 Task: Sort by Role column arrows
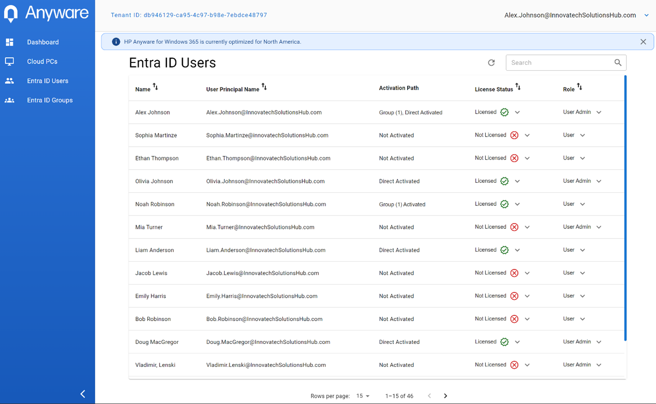click(x=580, y=87)
